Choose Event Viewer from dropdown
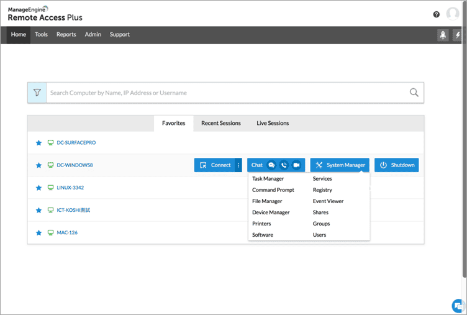Screen dimensions: 467x315 (329, 201)
